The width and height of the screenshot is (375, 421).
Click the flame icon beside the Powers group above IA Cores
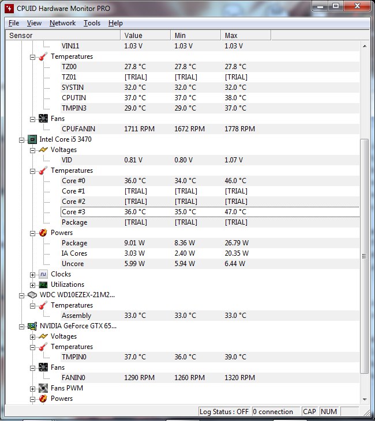pyautogui.click(x=43, y=233)
